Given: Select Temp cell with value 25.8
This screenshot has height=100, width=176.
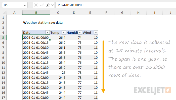Looking at the screenshot, I should click(58, 57).
